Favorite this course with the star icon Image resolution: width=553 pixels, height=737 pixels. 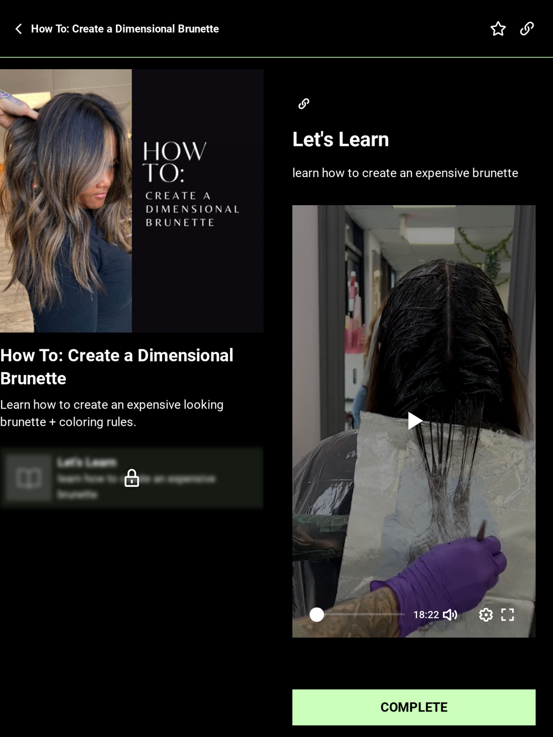498,29
